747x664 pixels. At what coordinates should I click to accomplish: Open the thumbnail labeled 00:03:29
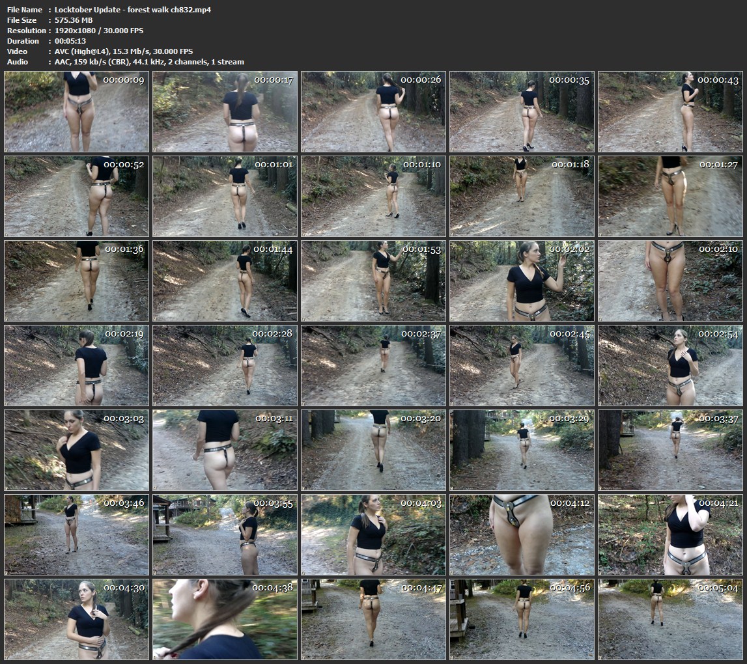click(x=522, y=450)
